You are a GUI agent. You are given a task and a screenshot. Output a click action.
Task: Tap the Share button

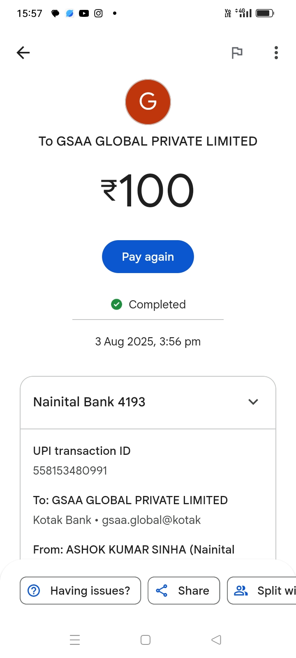(x=184, y=591)
